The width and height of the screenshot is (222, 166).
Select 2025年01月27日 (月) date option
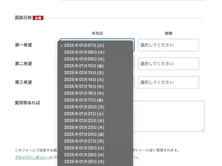coord(95,141)
